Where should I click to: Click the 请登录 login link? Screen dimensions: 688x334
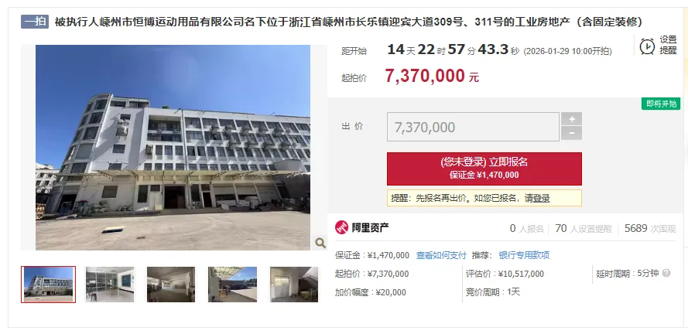[537, 198]
